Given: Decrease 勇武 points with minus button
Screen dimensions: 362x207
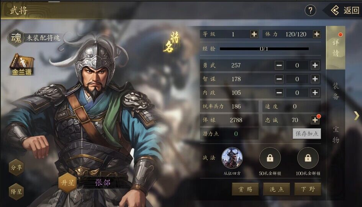Looking at the screenshot, I should [x=279, y=65].
